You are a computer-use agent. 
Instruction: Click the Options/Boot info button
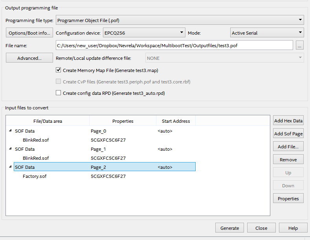29,33
